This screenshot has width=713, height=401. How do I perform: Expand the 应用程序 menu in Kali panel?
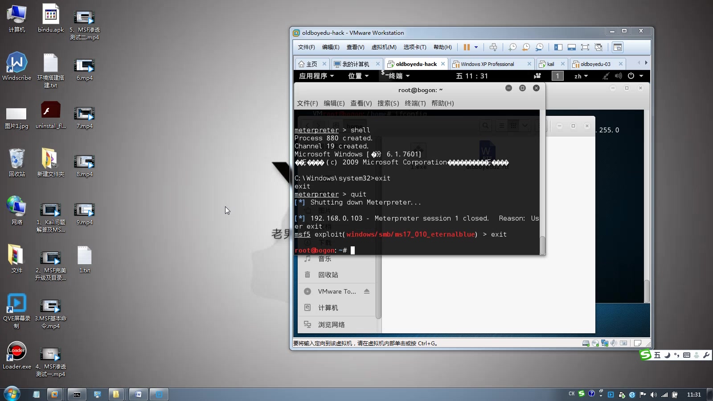tap(316, 76)
